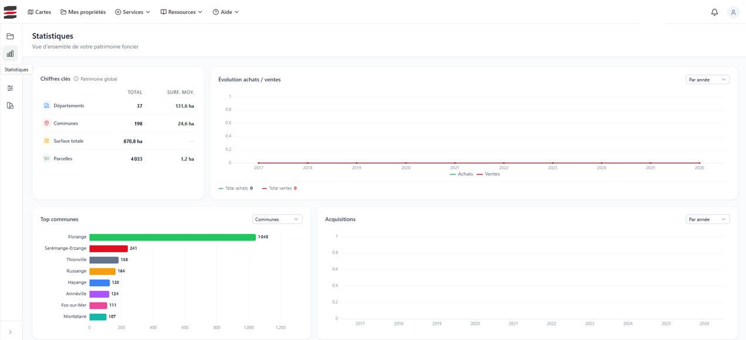The height and width of the screenshot is (340, 746).
Task: Select the Statistiques bar chart sidebar icon
Action: [10, 54]
